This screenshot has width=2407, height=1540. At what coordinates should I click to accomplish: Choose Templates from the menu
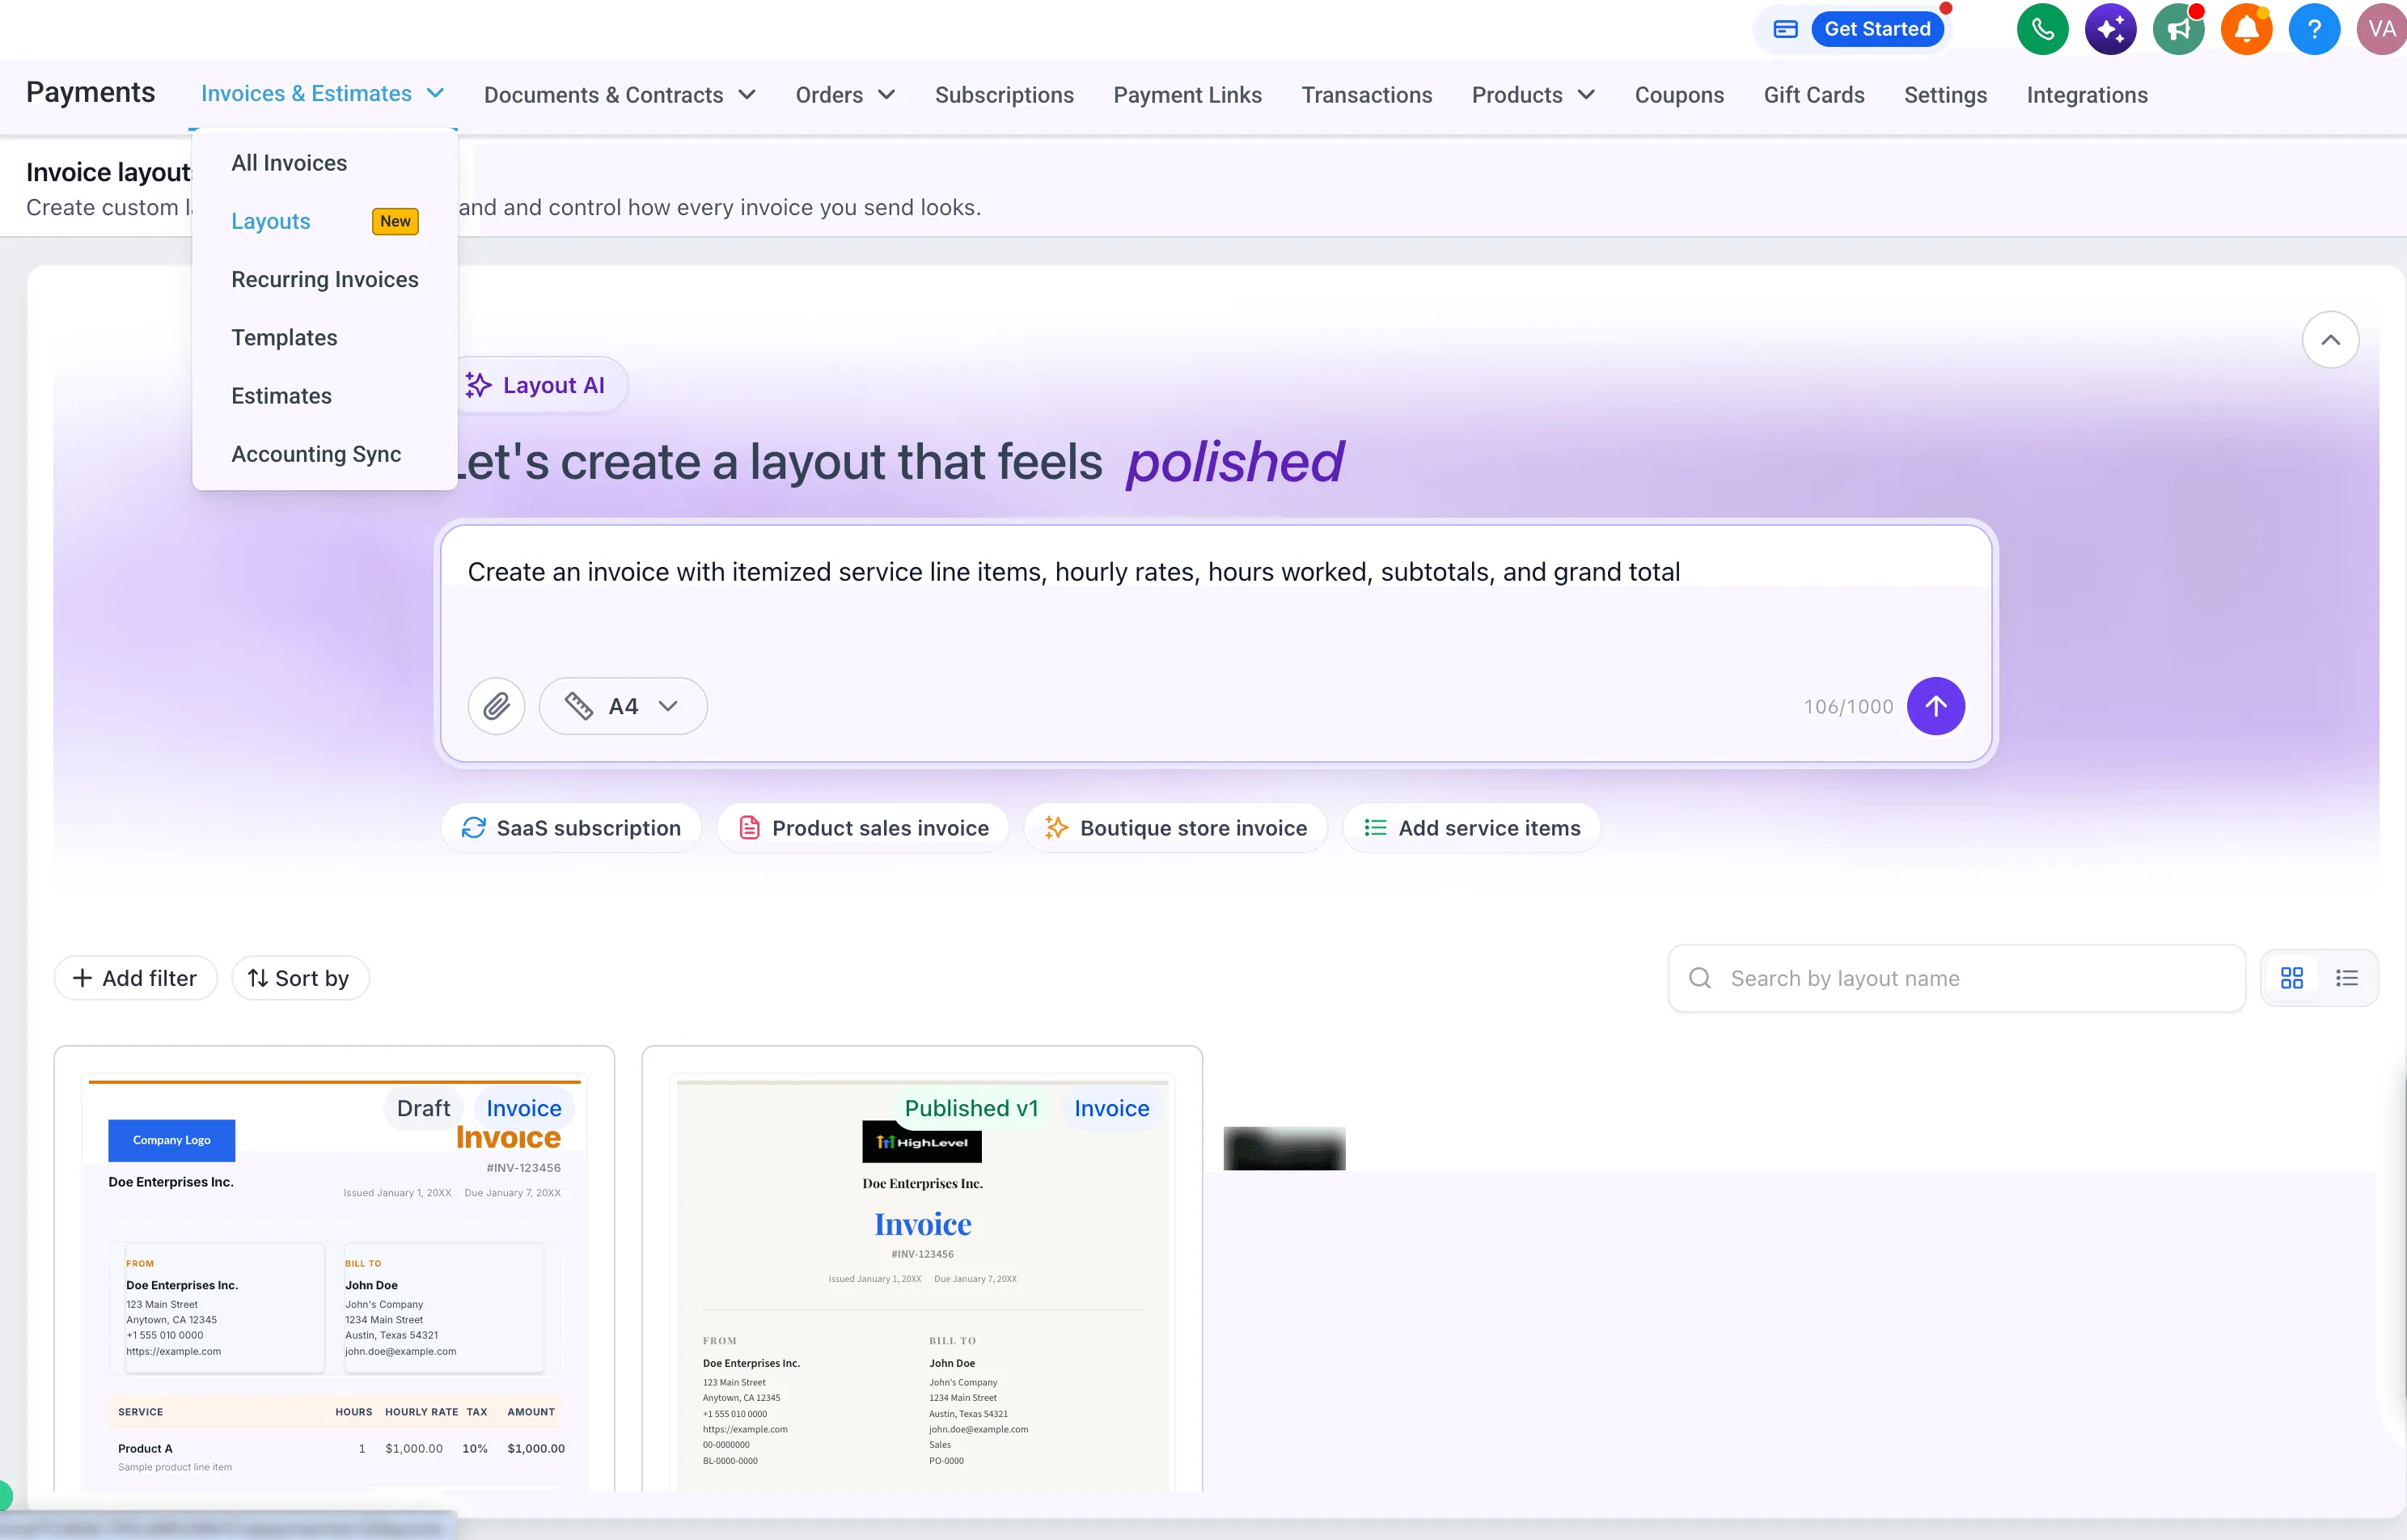click(284, 338)
